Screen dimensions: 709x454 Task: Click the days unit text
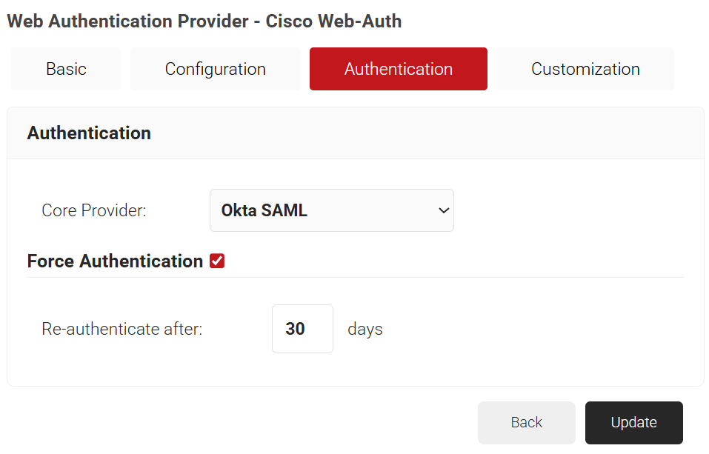365,329
